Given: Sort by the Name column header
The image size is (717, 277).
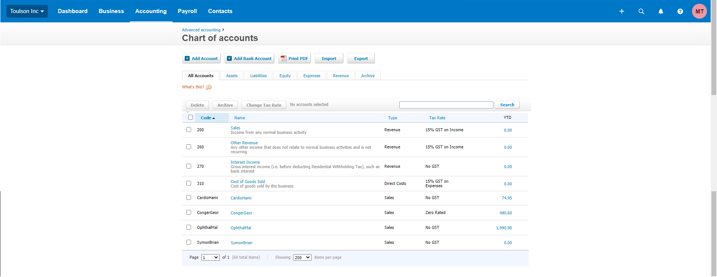Looking at the screenshot, I should click(240, 118).
